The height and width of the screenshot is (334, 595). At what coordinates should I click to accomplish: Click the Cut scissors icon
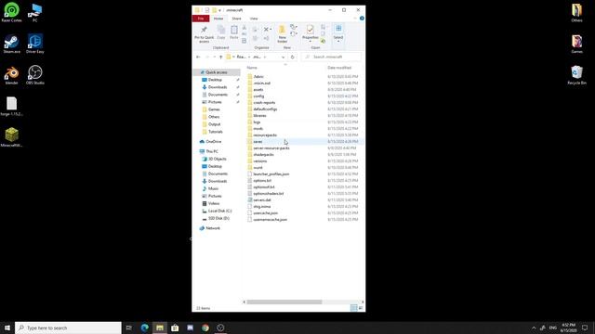[245, 28]
